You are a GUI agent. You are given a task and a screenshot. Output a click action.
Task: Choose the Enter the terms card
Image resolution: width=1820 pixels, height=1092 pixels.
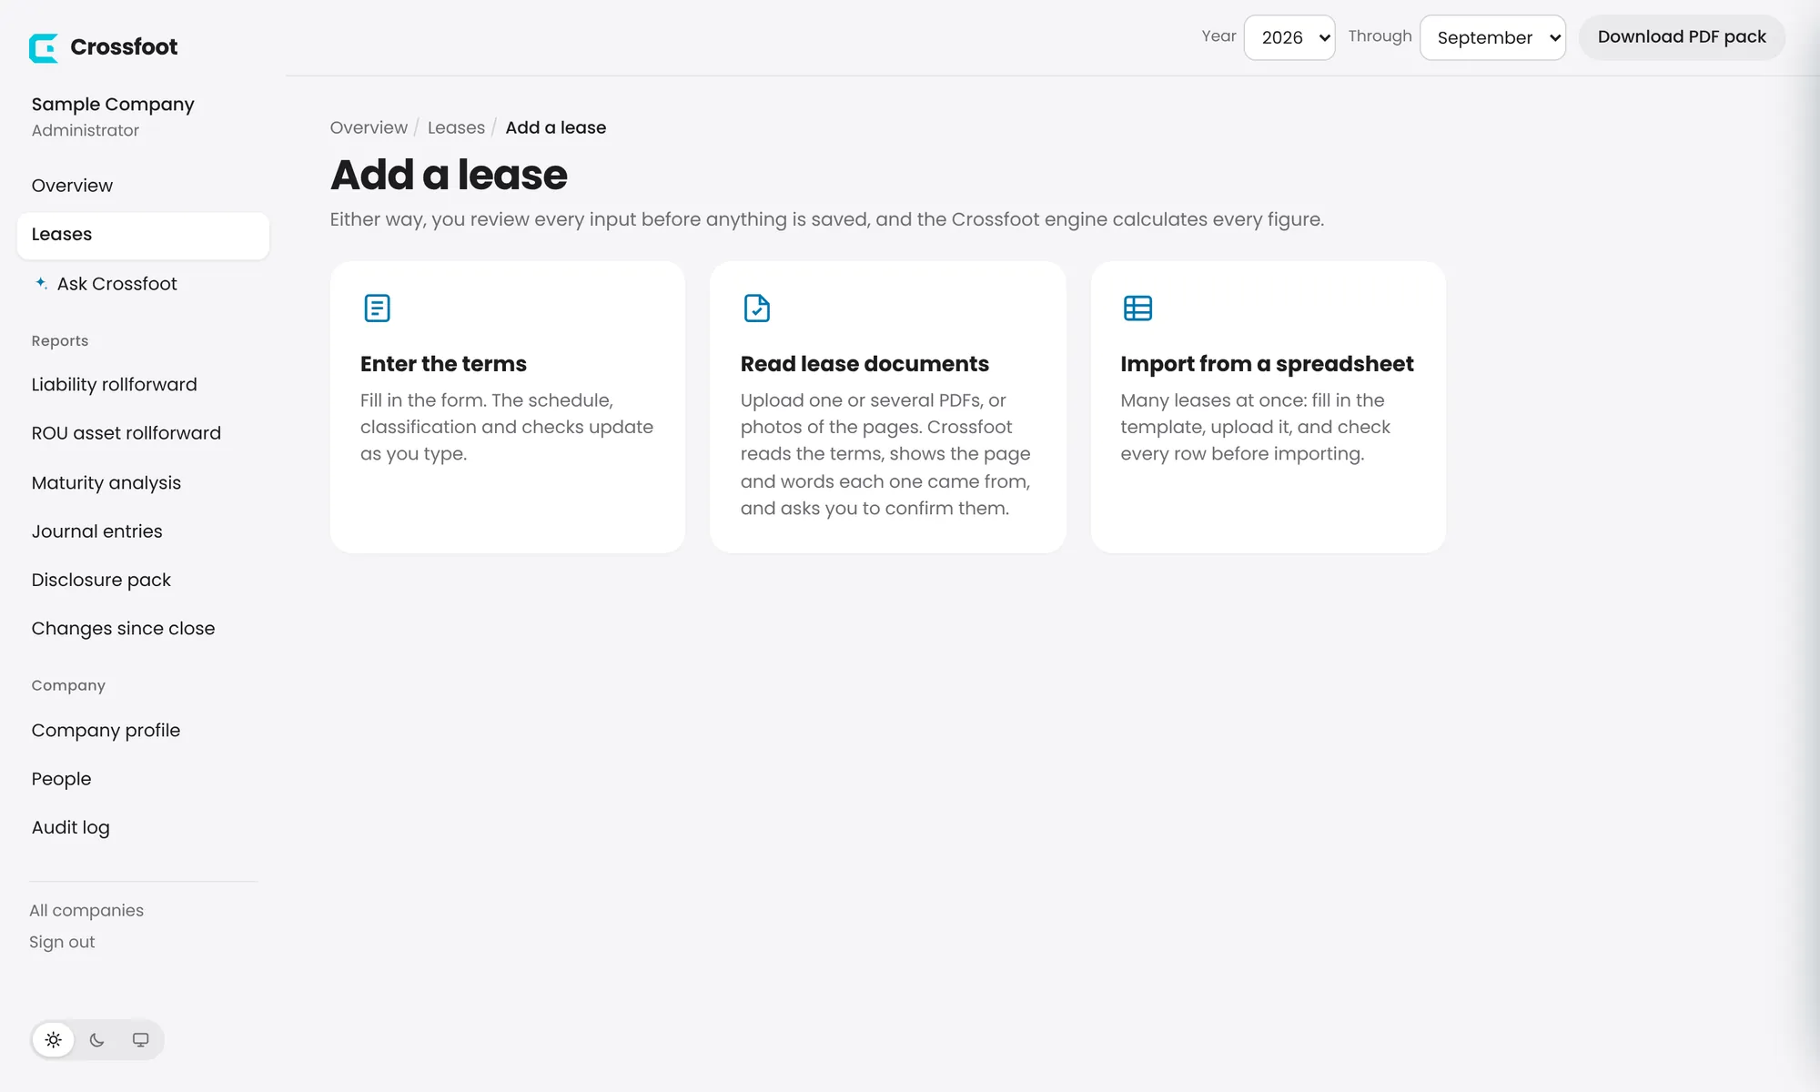(508, 407)
